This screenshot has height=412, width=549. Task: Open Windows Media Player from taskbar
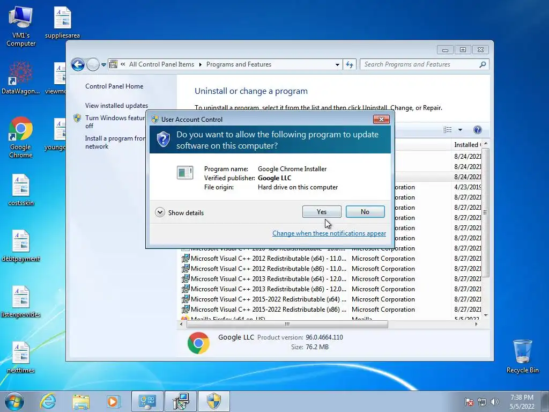pos(113,401)
